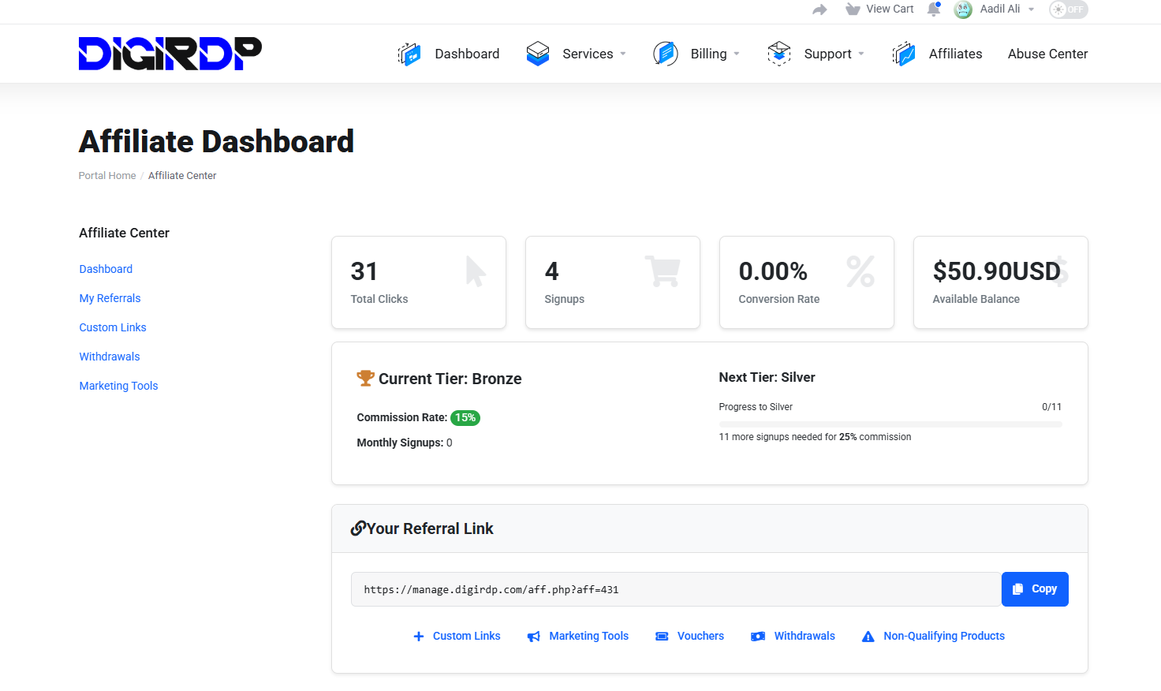
Task: Copy the referral link with Copy button
Action: pos(1035,589)
